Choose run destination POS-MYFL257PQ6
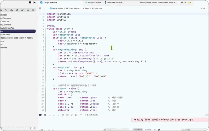The width and height of the screenshot is (209, 131). pyautogui.click(x=114, y=2)
